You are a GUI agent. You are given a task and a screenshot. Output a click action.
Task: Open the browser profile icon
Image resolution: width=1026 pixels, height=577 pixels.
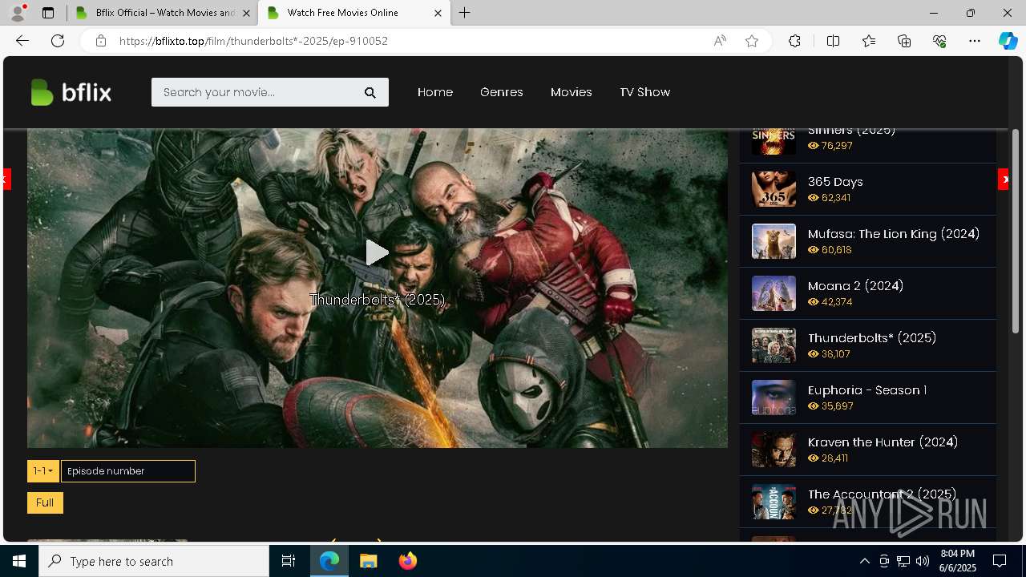pyautogui.click(x=18, y=13)
